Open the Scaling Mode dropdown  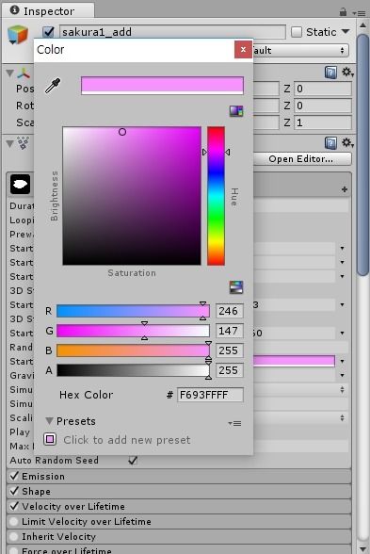(x=301, y=418)
